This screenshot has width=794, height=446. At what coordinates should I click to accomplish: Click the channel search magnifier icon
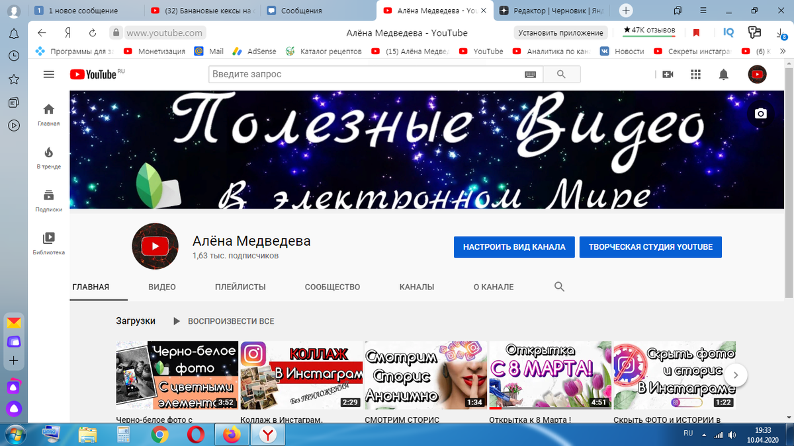[559, 287]
